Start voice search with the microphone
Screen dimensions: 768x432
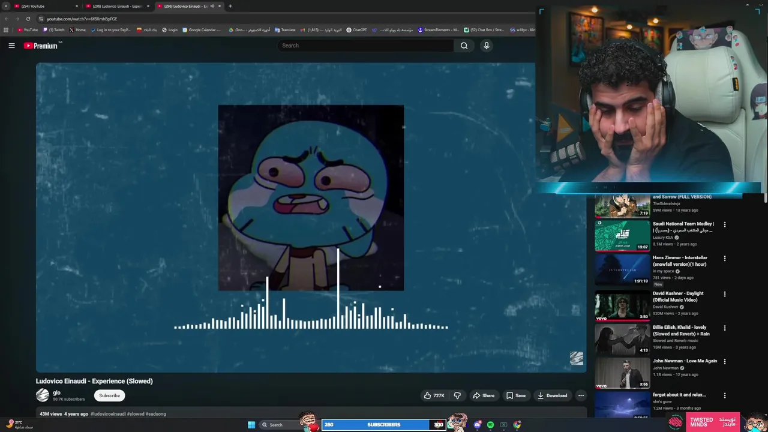(x=487, y=46)
